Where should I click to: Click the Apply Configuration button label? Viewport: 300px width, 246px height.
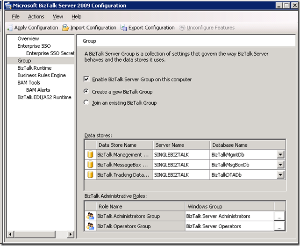[x=36, y=28]
